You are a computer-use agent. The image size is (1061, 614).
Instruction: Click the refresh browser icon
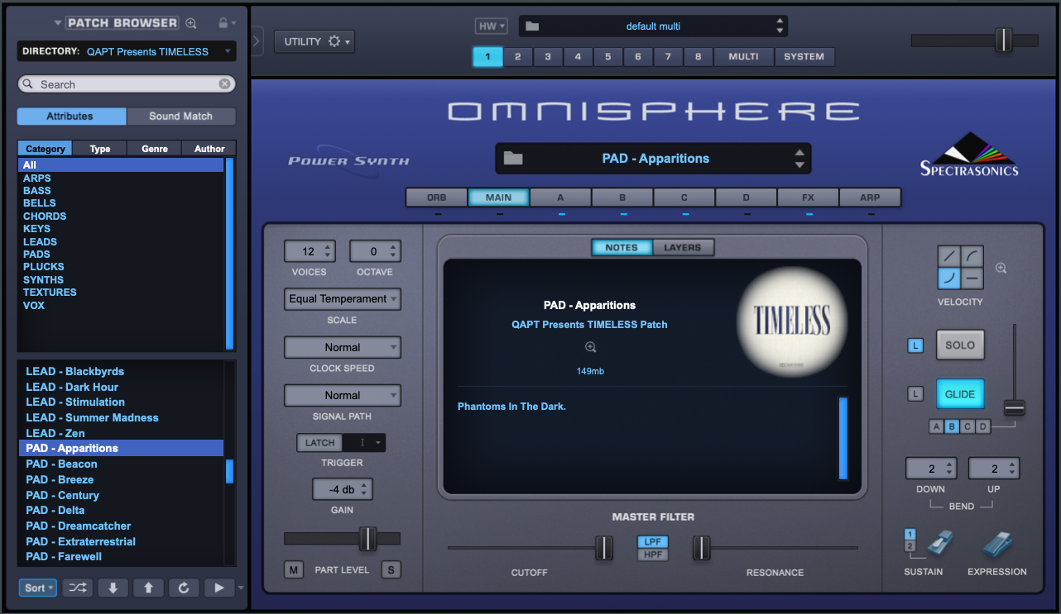(x=184, y=588)
